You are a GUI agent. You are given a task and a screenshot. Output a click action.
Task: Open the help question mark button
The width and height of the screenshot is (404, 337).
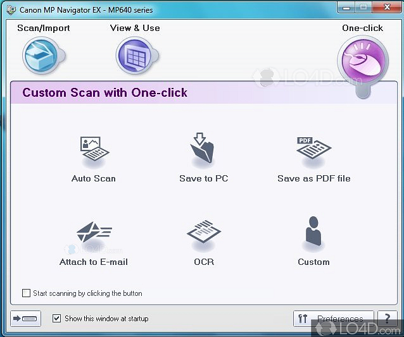pyautogui.click(x=388, y=319)
